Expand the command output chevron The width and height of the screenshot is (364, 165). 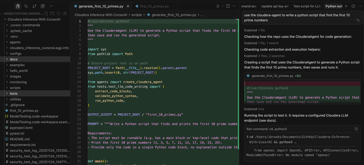tap(302, 160)
